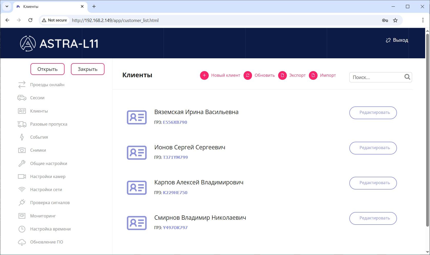The image size is (430, 255).
Task: Go to Мониторинг in the sidebar
Action: (43, 216)
